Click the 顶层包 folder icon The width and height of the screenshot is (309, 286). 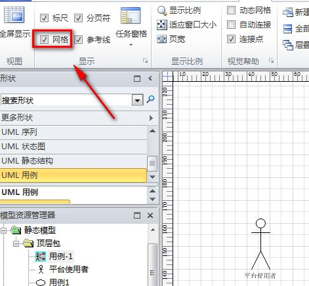tap(28, 243)
